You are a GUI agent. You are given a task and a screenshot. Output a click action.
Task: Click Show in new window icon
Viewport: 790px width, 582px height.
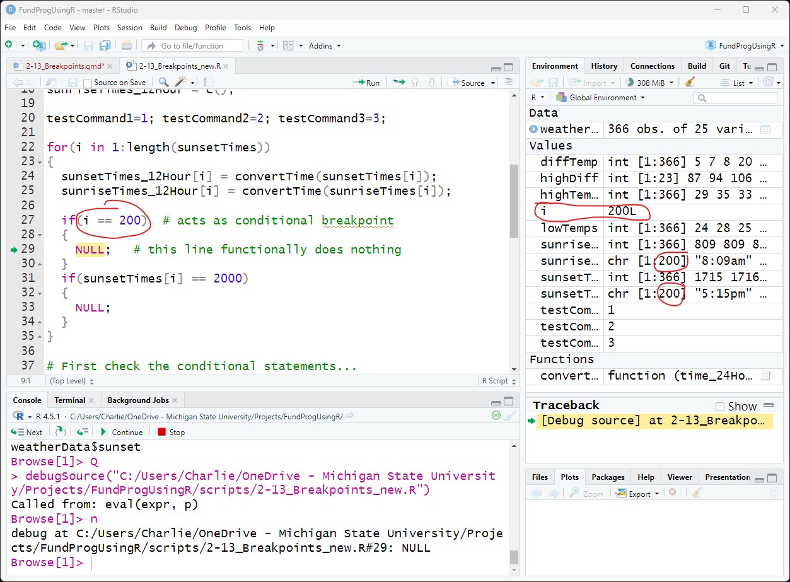coord(51,83)
